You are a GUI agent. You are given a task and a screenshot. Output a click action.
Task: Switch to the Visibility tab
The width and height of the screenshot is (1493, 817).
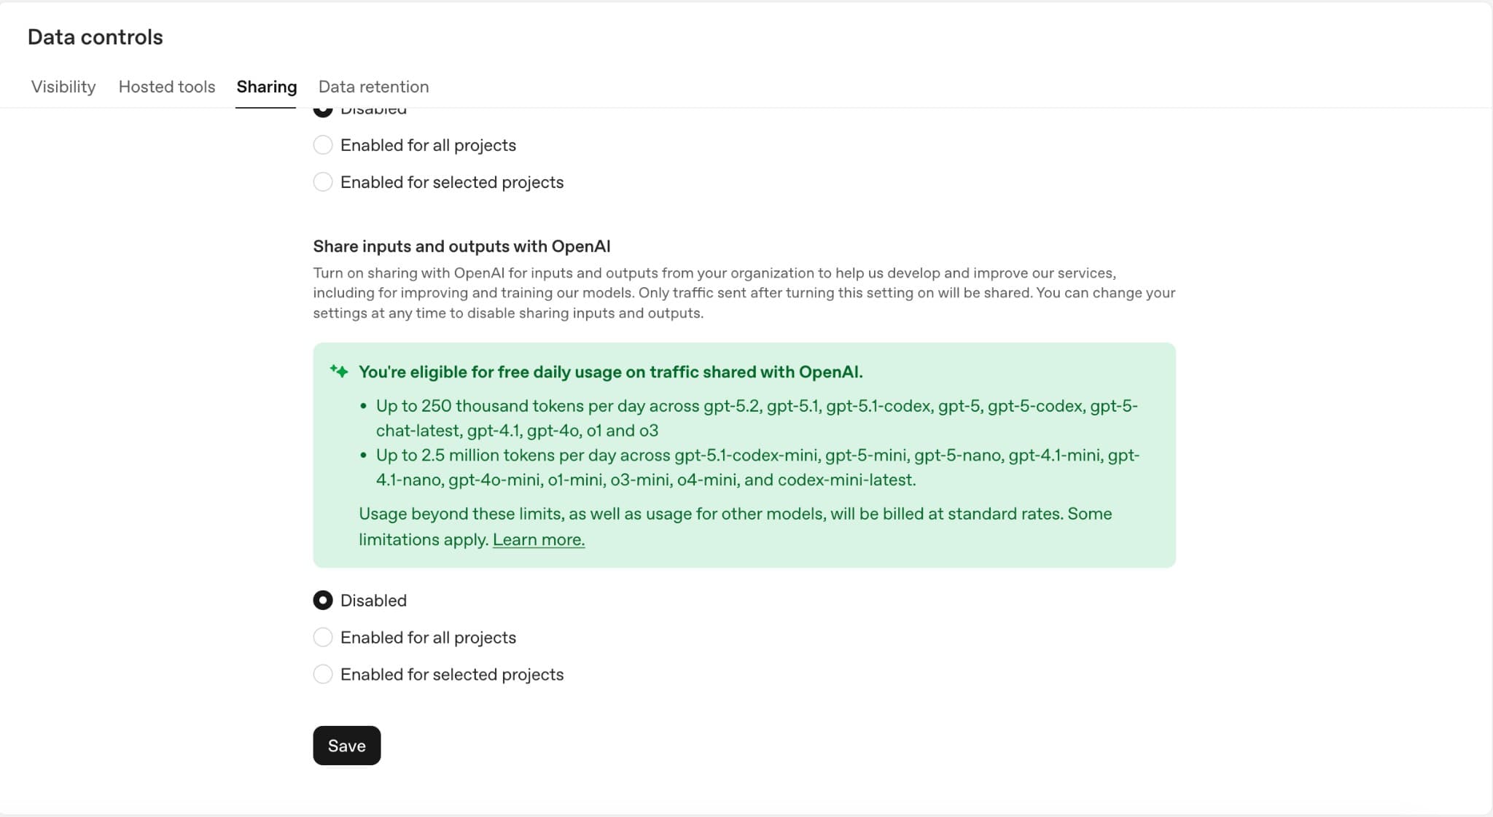[63, 87]
